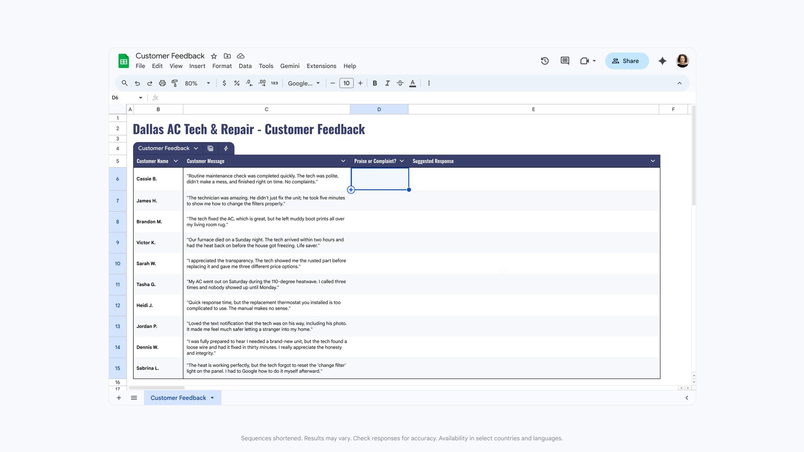Toggle strikethrough formatting
Viewport: 804px width, 452px height.
point(400,83)
